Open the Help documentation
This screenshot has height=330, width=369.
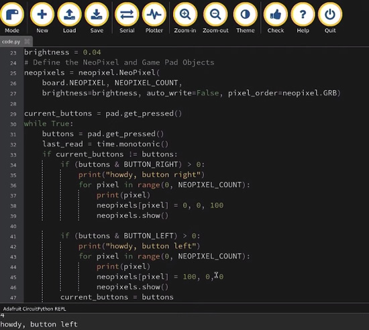point(303,18)
